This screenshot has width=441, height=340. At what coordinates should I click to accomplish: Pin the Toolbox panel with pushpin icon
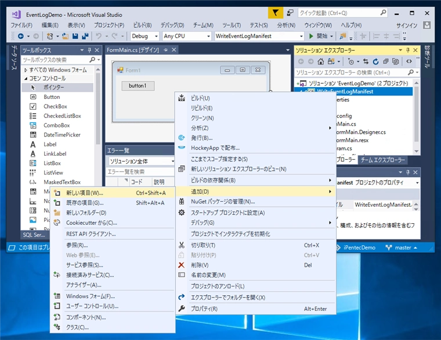coord(89,50)
